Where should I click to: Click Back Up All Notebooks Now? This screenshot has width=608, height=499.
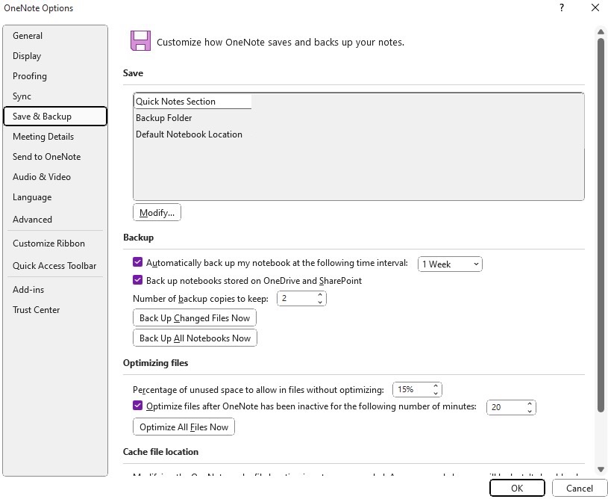[x=195, y=338]
